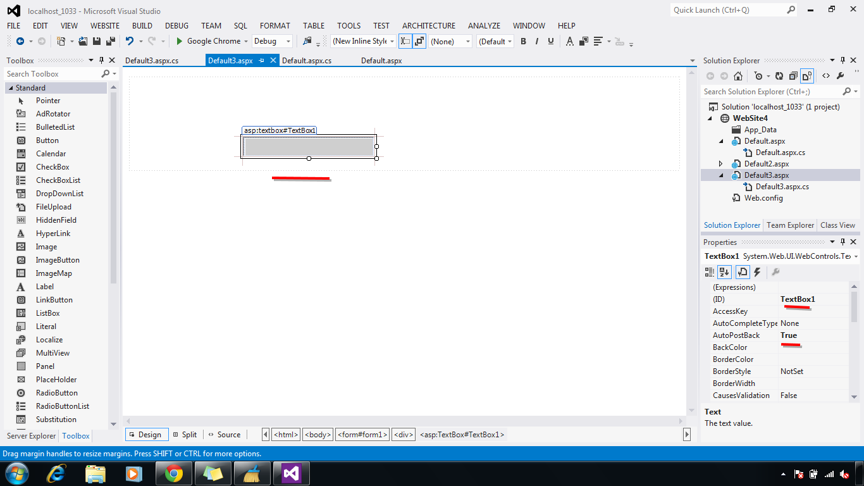864x486 pixels.
Task: Click the Save All icon on the toolbar
Action: coord(109,40)
